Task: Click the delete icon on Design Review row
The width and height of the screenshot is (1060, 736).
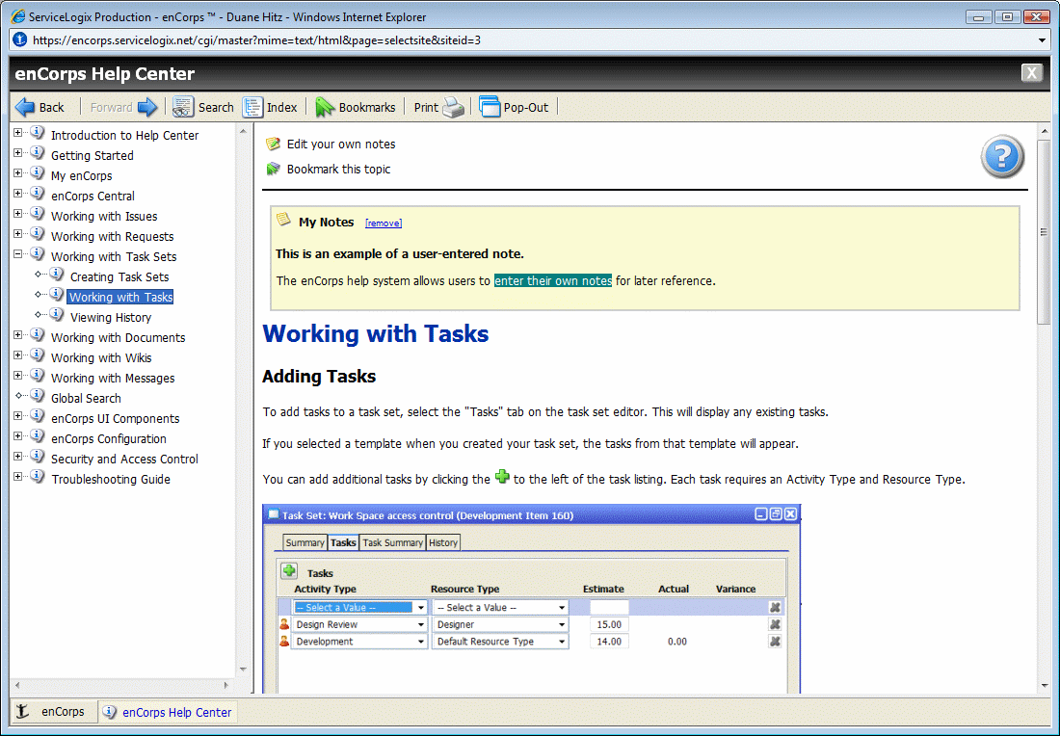Action: point(776,624)
